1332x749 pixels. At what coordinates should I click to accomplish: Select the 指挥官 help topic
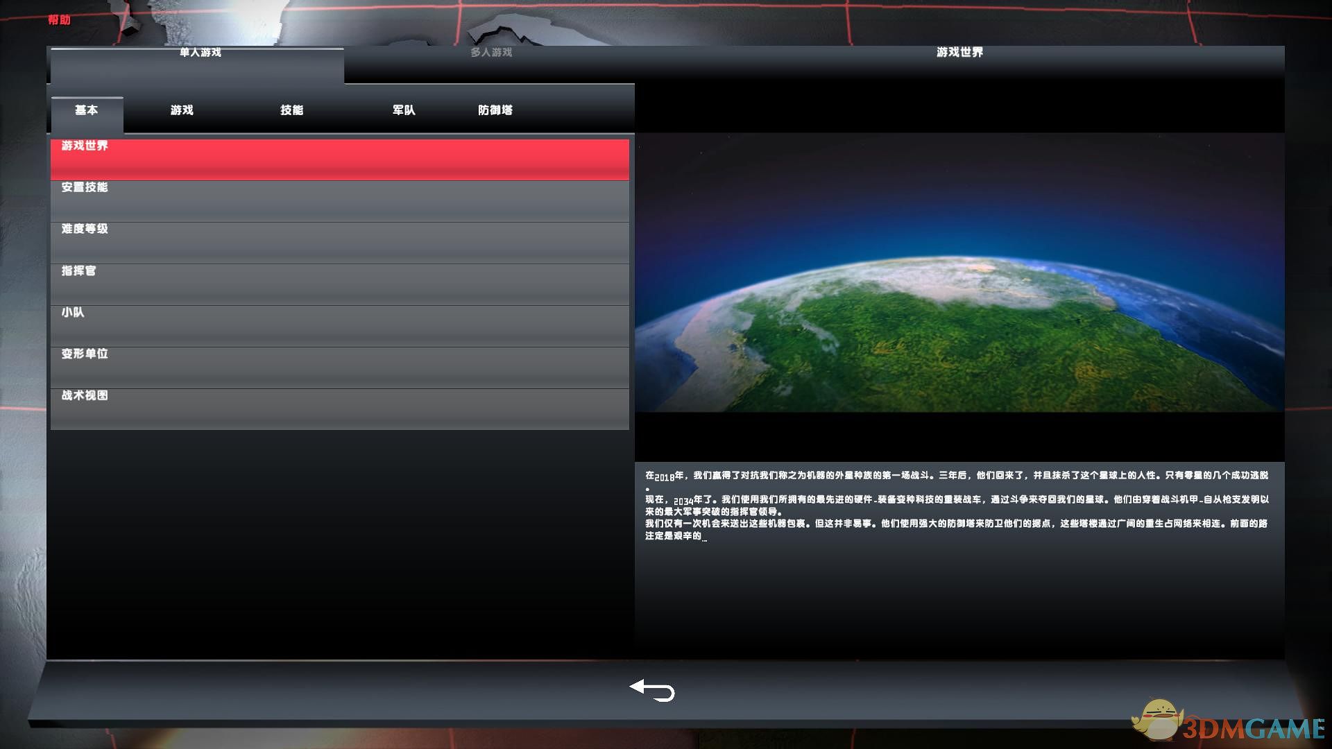(339, 284)
